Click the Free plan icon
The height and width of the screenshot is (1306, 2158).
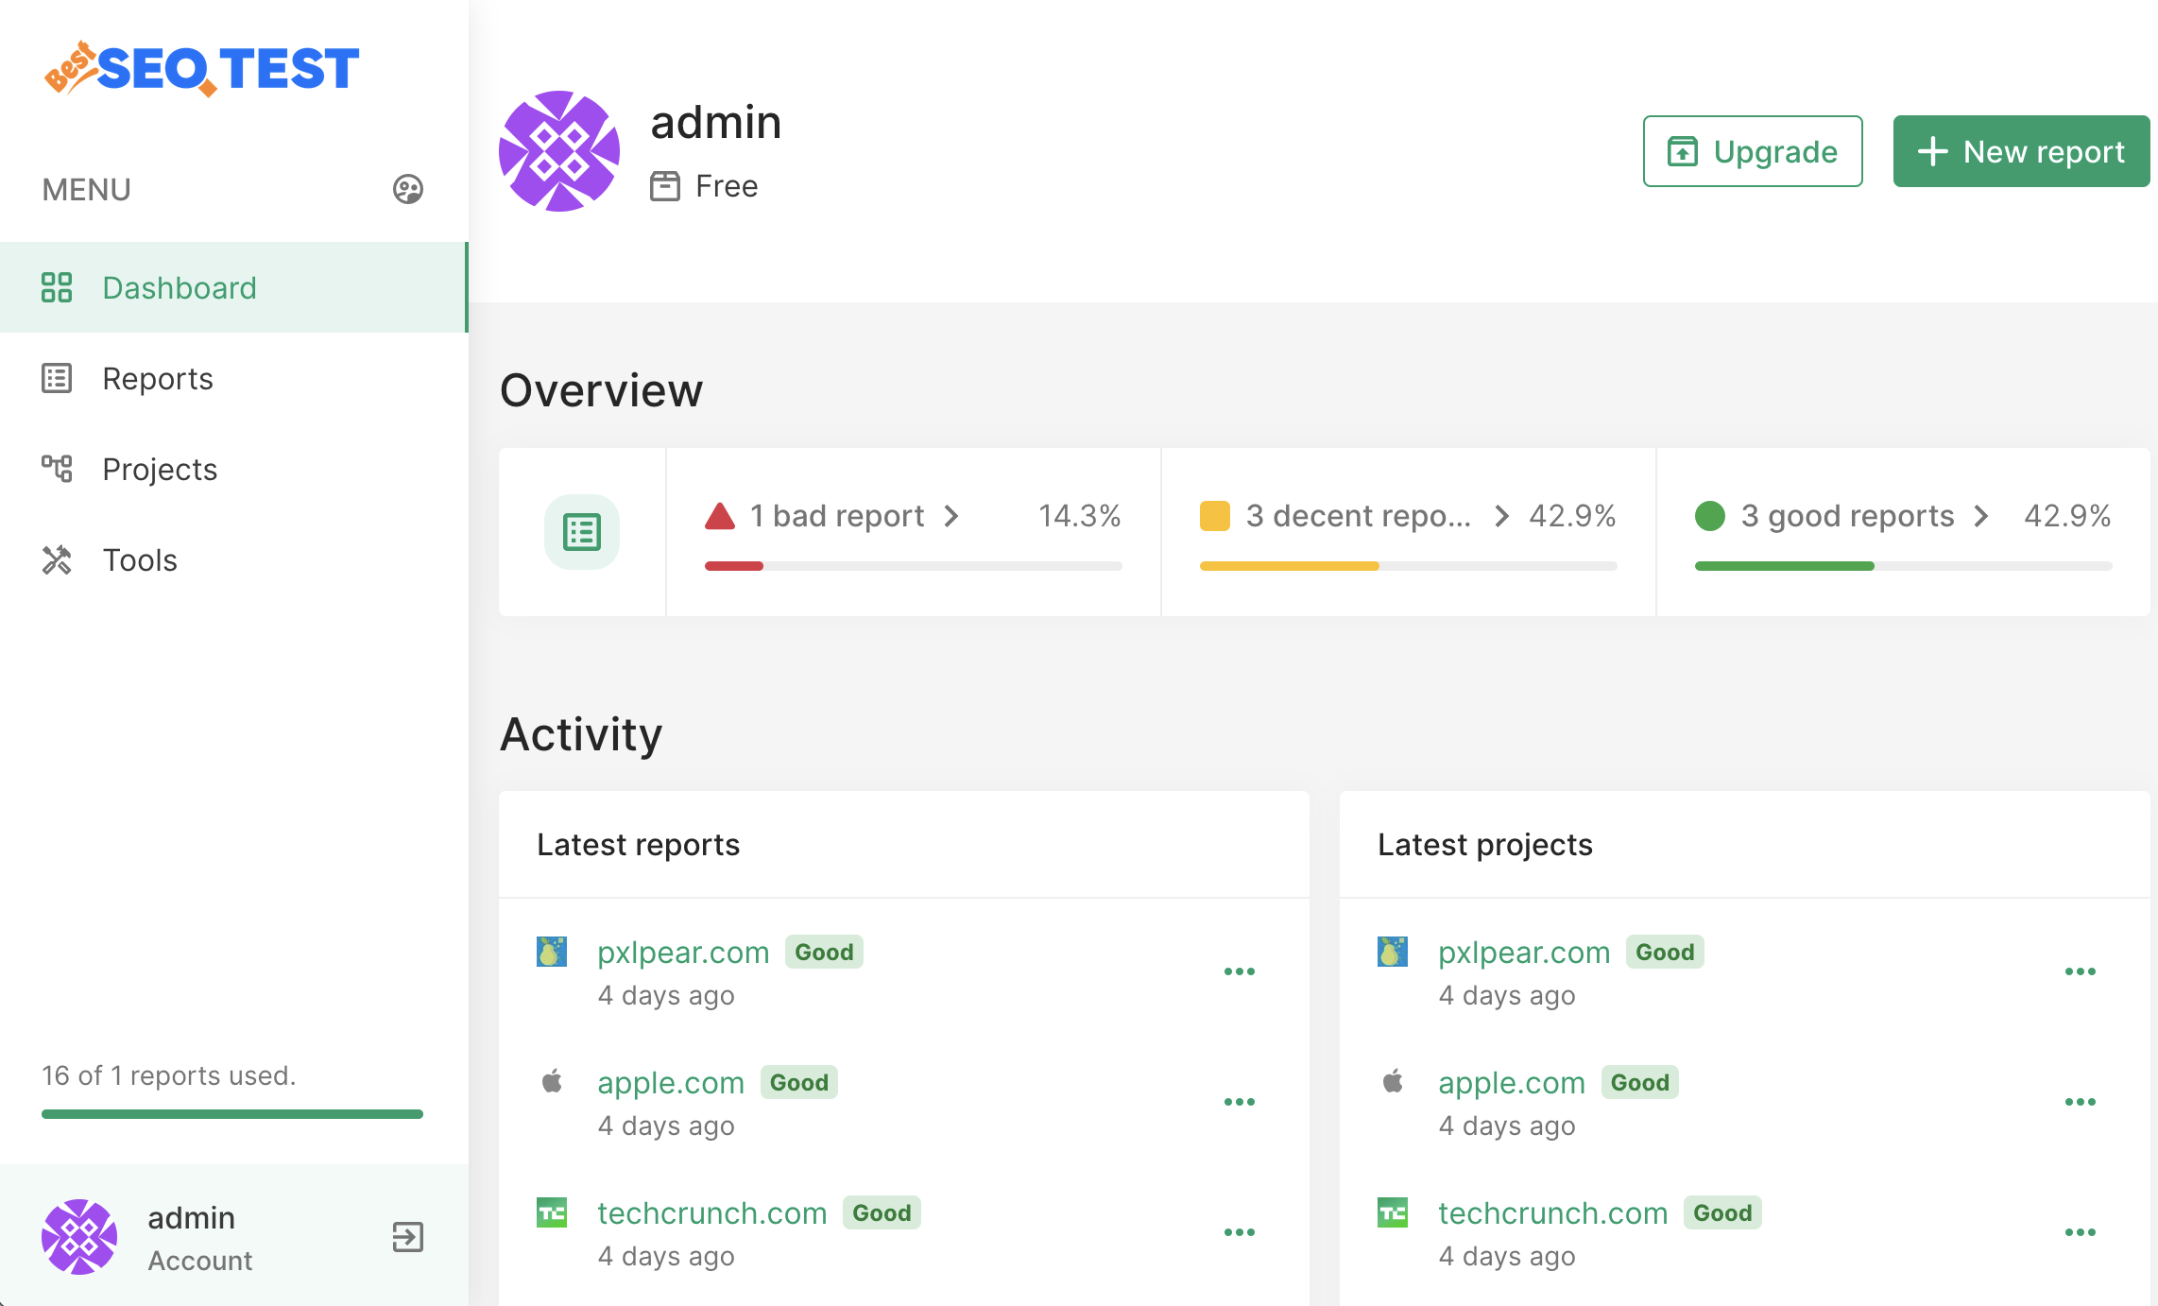(x=665, y=186)
